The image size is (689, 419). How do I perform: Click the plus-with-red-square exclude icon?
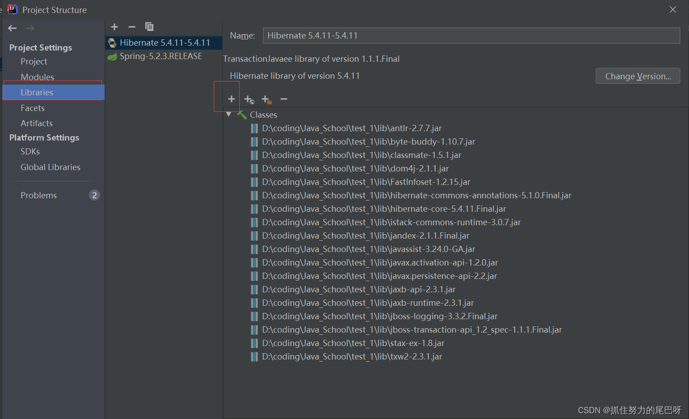[266, 99]
